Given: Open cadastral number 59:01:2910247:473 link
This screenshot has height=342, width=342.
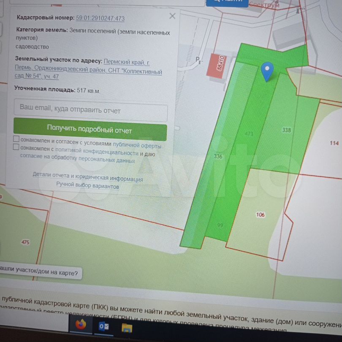Looking at the screenshot, I should [x=100, y=18].
